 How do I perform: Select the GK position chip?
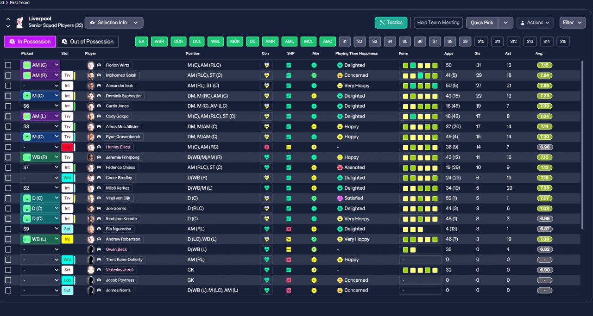[142, 42]
